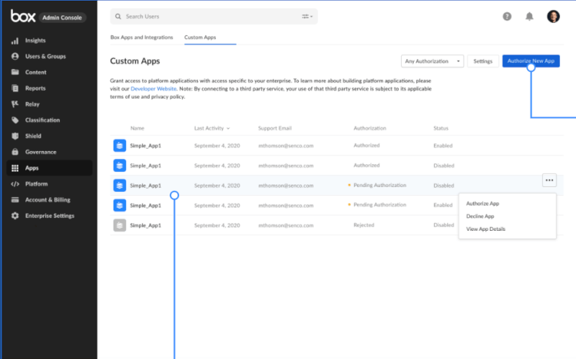Viewport: 576px width, 359px height.
Task: Click the Shield icon in sidebar
Action: (x=15, y=137)
